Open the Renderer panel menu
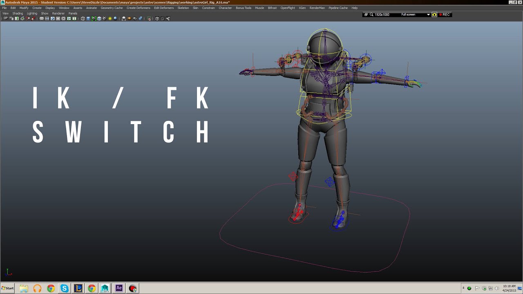This screenshot has width=523, height=294. point(58,13)
